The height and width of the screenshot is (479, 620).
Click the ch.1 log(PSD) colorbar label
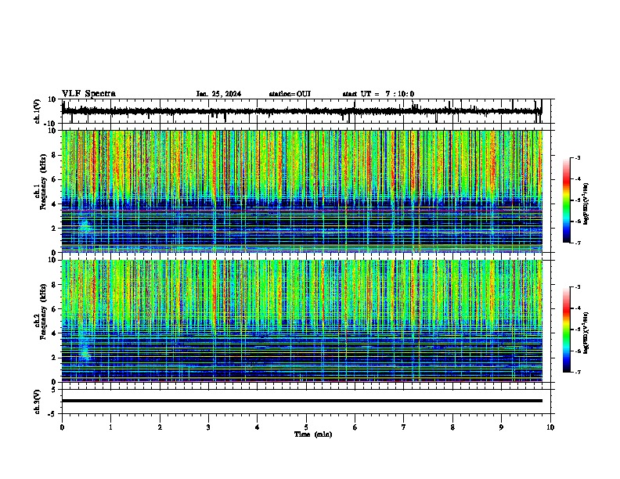coord(586,204)
